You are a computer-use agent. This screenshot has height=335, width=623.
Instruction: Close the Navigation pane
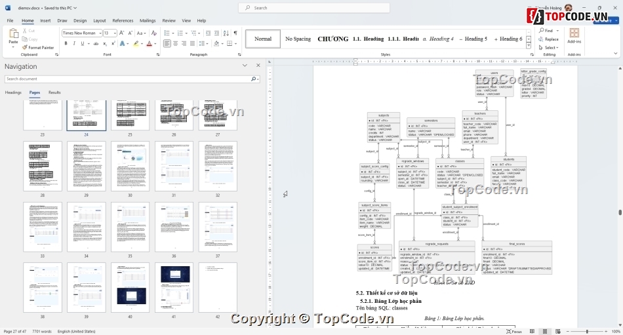[x=258, y=66]
